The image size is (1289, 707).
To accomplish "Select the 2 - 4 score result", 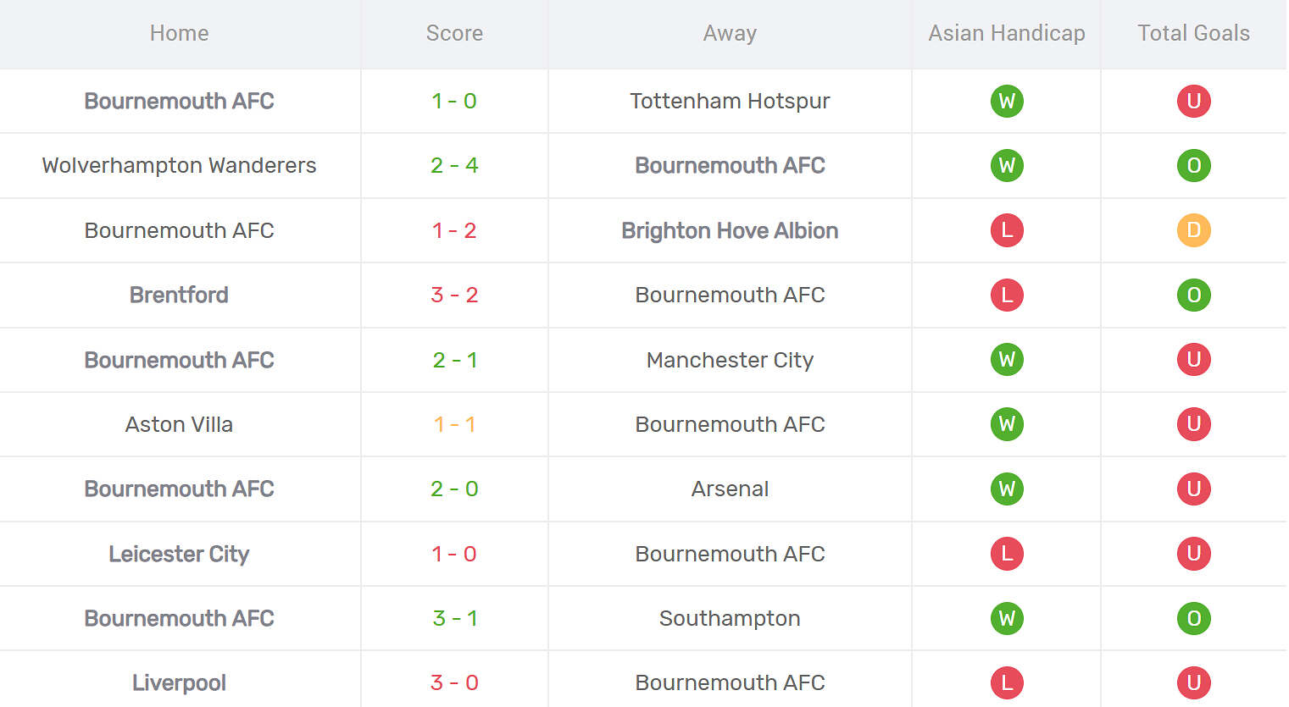I will tap(454, 165).
